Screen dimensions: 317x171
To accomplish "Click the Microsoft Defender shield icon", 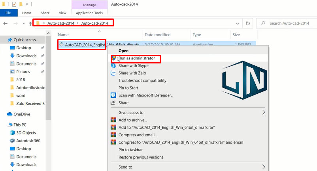I will [113, 95].
